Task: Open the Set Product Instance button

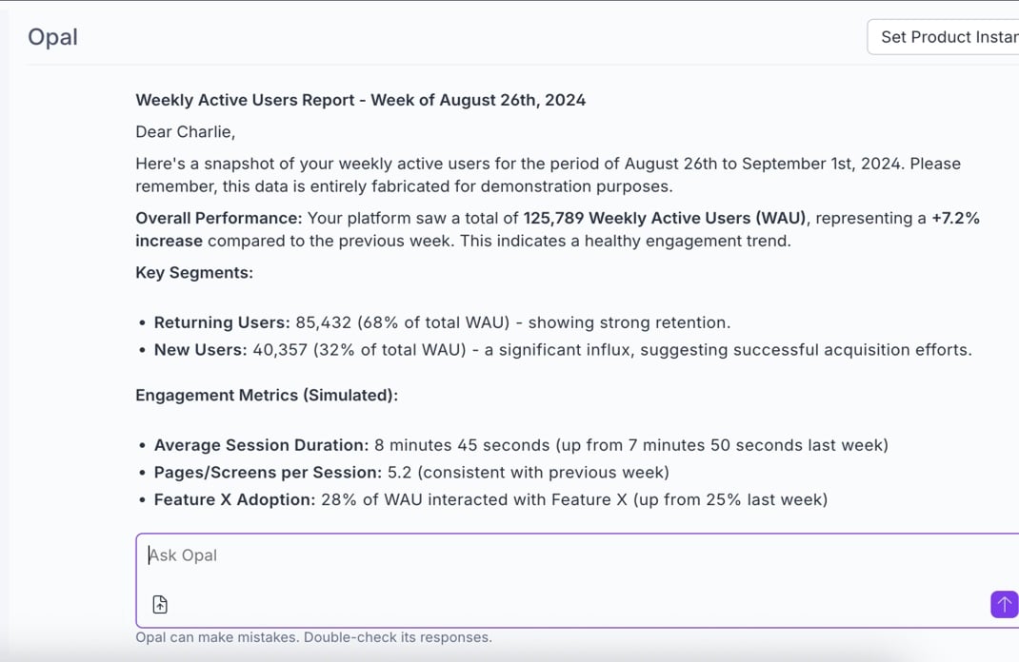Action: pyautogui.click(x=947, y=37)
